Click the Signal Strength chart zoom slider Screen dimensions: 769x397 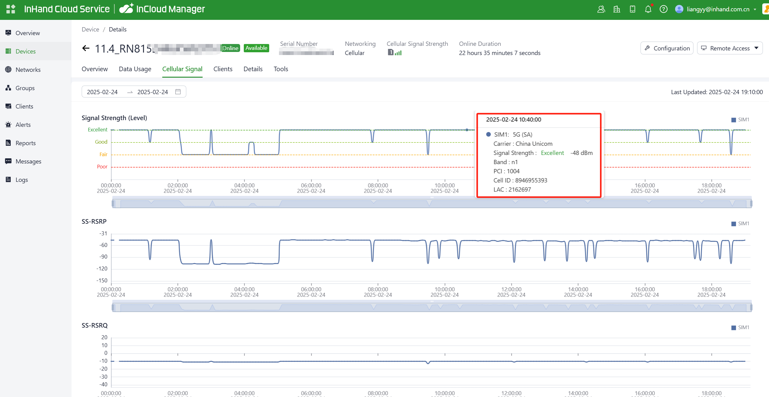coord(432,204)
